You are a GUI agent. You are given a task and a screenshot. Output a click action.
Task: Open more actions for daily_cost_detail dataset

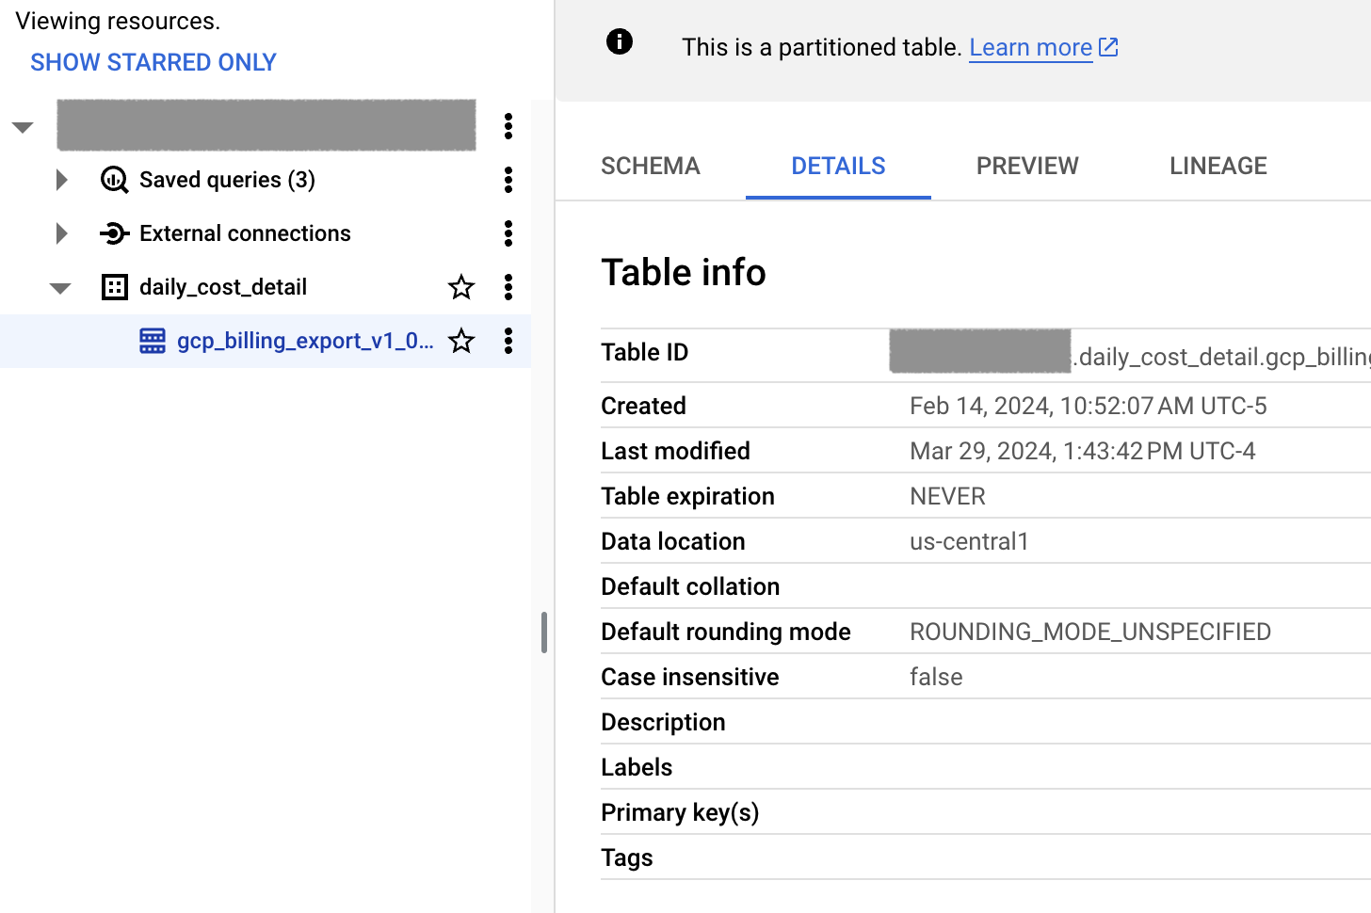[508, 287]
